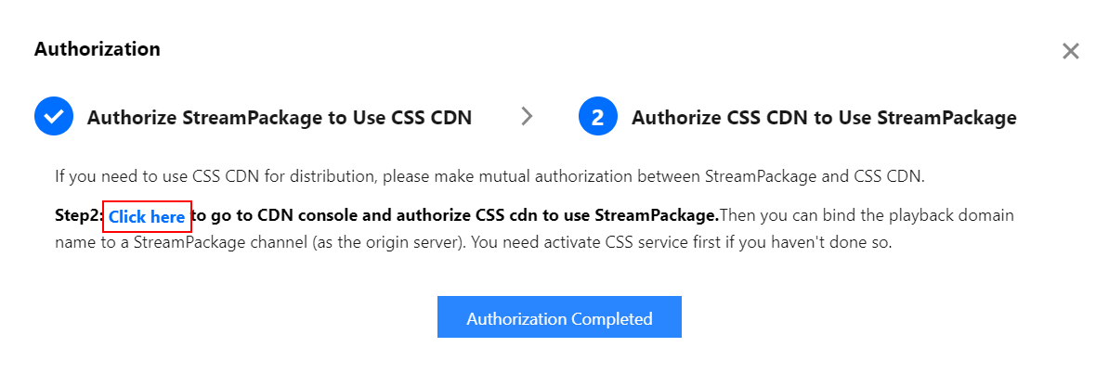The image size is (1109, 373).
Task: Open the 'Click here' link to CDN console
Action: (147, 216)
